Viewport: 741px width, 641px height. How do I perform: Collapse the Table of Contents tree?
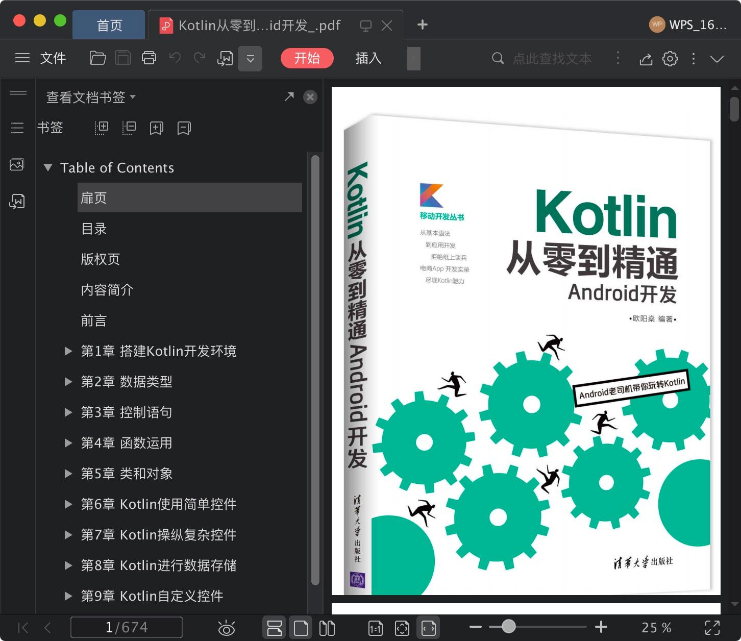[48, 167]
